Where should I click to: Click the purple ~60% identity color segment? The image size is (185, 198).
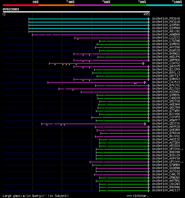[92, 5]
